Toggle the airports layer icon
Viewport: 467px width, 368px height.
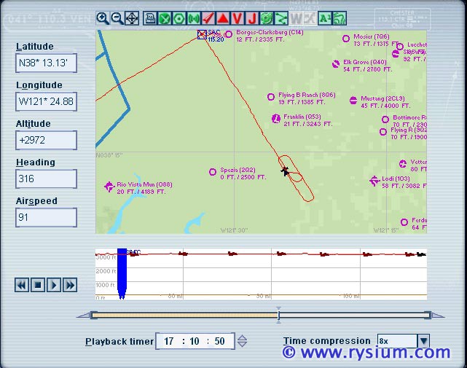(165, 18)
